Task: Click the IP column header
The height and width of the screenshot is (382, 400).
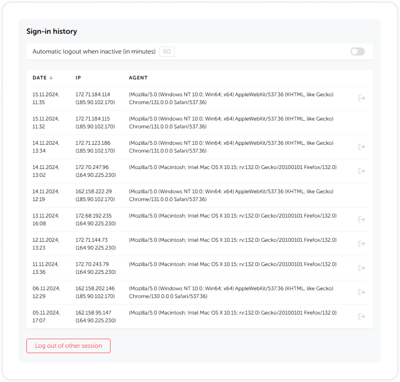Action: click(x=78, y=78)
